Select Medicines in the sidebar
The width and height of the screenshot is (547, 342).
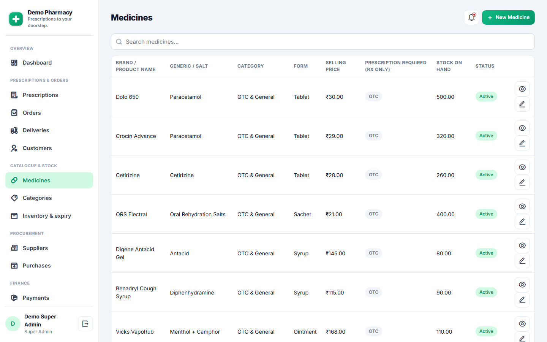click(x=49, y=180)
